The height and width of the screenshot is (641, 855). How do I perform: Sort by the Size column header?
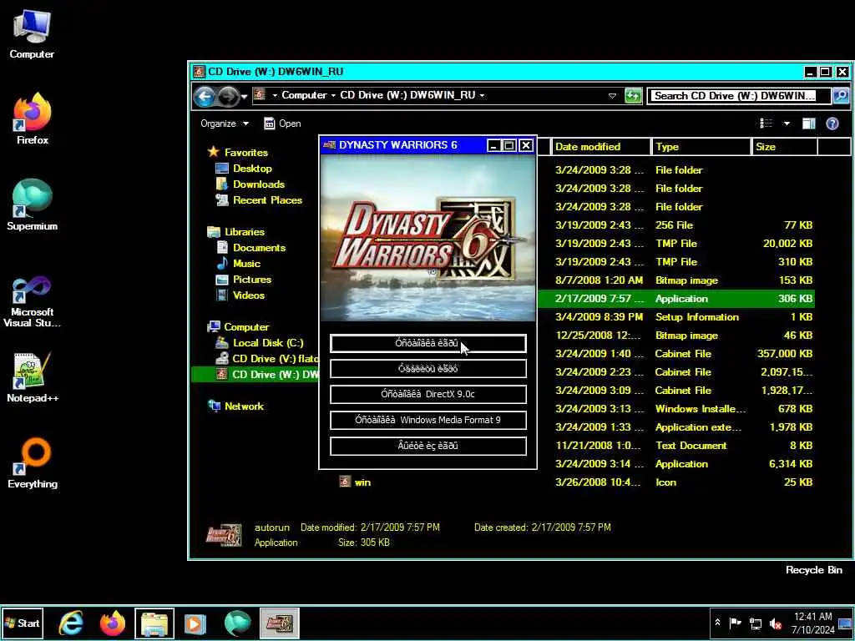pyautogui.click(x=784, y=147)
